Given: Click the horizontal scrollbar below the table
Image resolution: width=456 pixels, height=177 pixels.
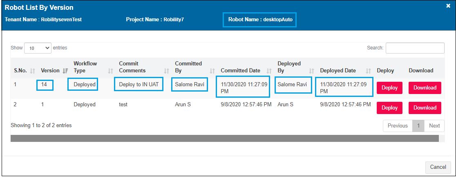Looking at the screenshot, I should pos(224,139).
